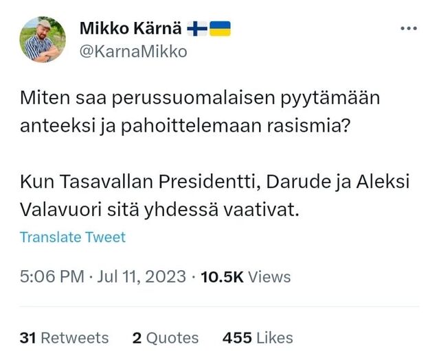Click the Mikko Kärnä display name
439x362 pixels.
click(131, 28)
